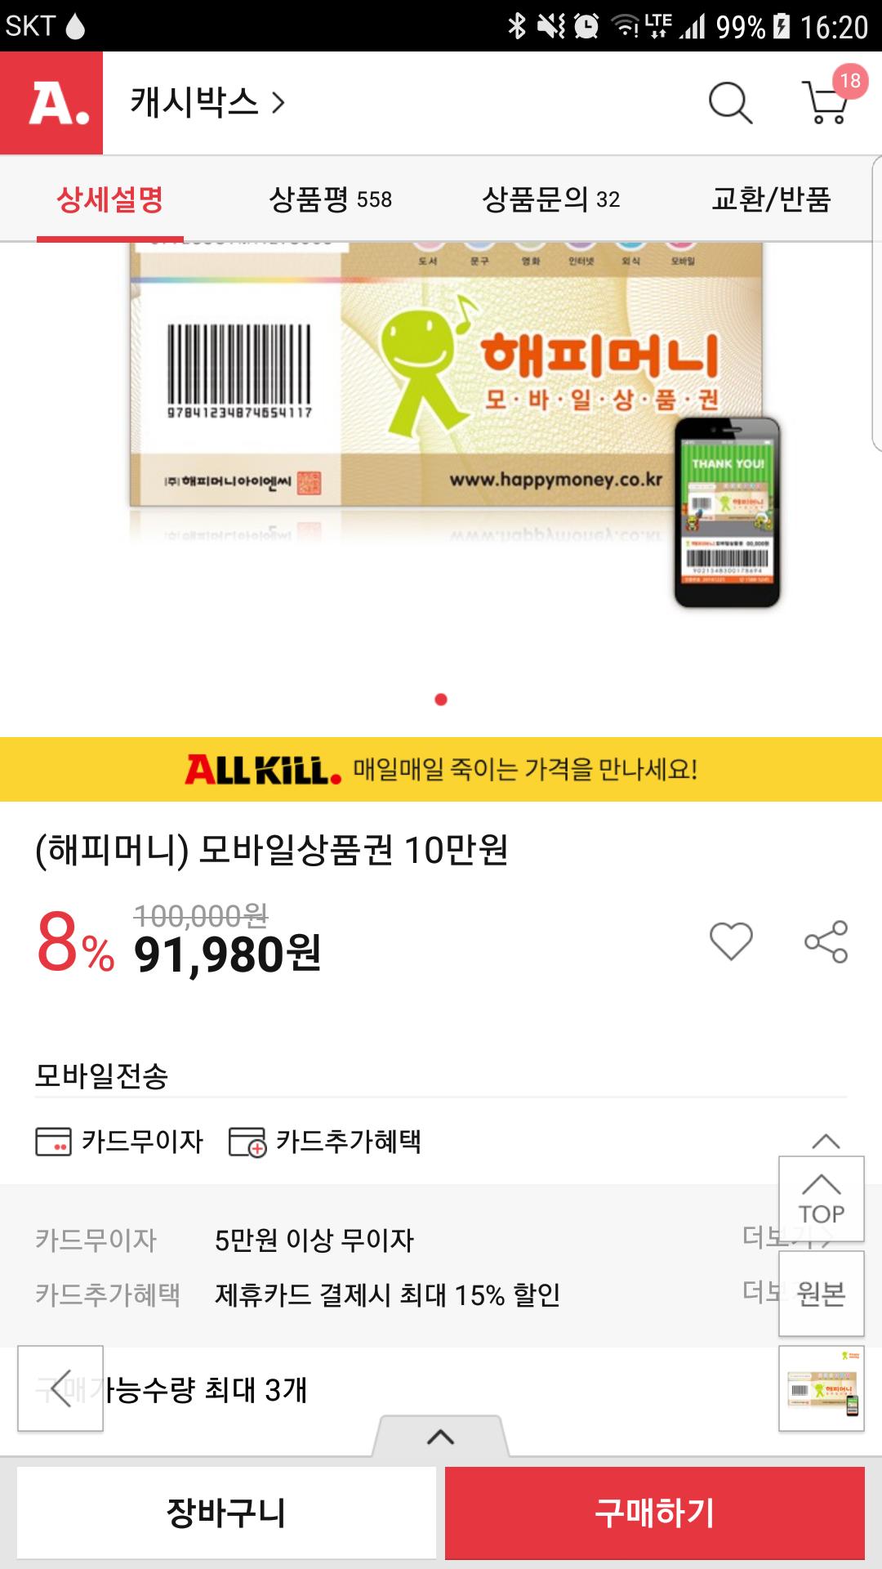Screen dimensions: 882x1569
Task: Add item with 장바구니 button
Action: [226, 1513]
